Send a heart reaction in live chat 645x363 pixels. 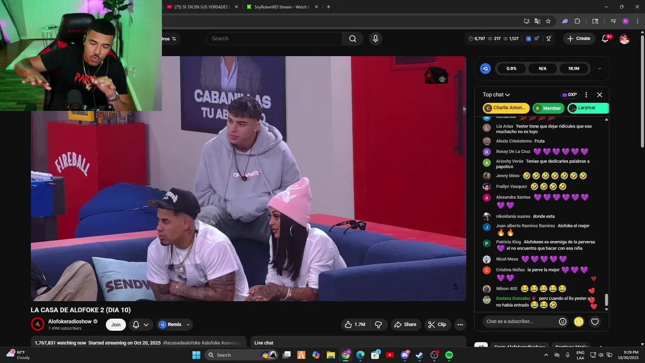tap(595, 322)
